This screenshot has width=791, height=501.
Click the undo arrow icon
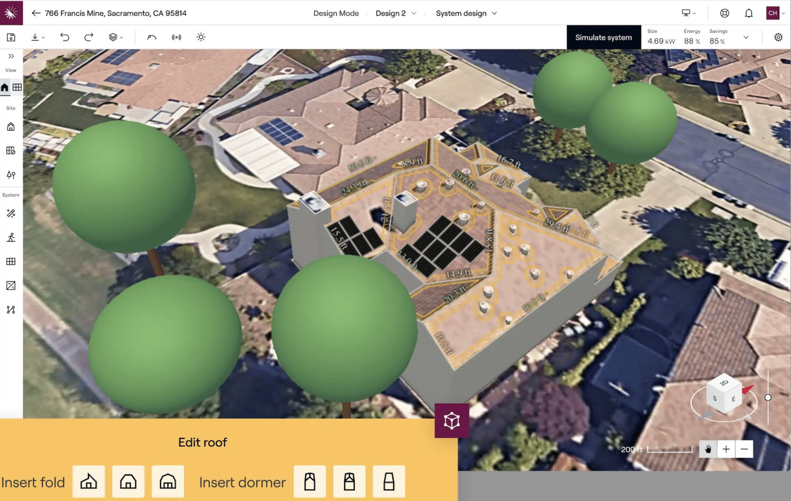tap(64, 37)
